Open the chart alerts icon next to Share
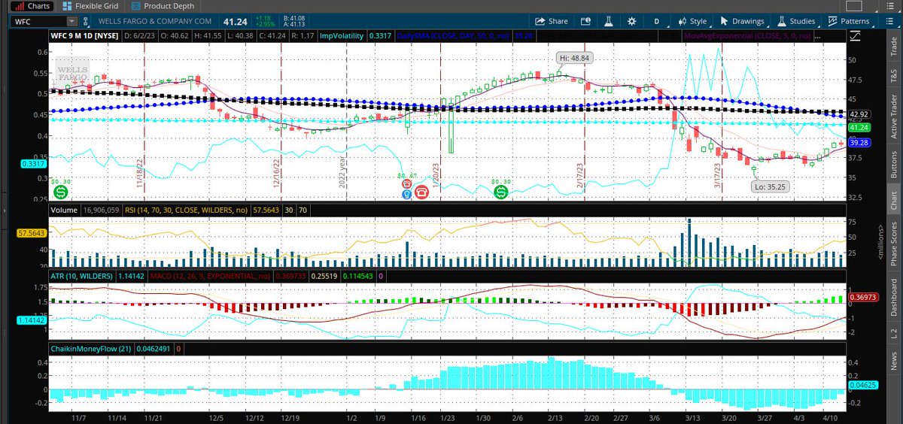Image resolution: width=903 pixels, height=424 pixels. [587, 21]
